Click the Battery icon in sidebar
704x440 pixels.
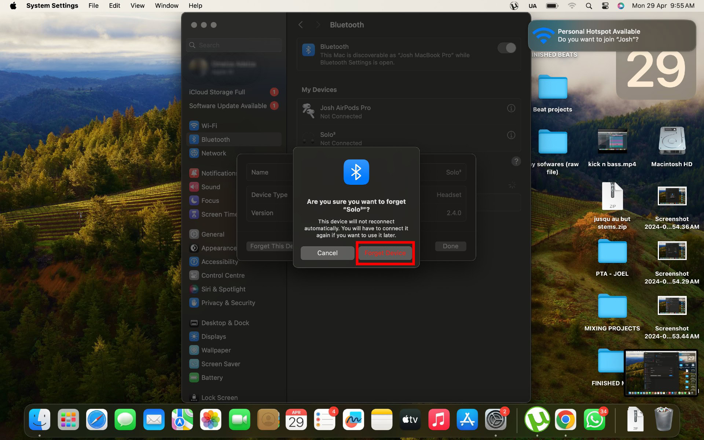tap(193, 377)
